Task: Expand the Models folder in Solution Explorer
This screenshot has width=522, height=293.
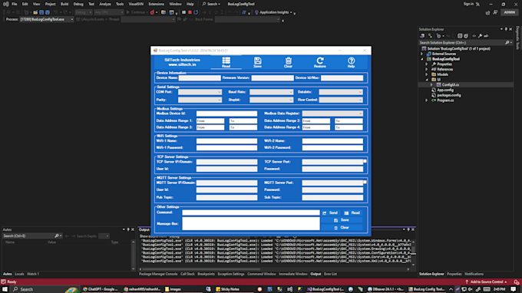Action: (x=427, y=74)
